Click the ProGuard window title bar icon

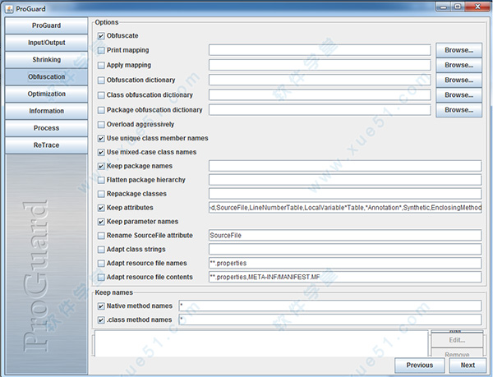[x=8, y=7]
